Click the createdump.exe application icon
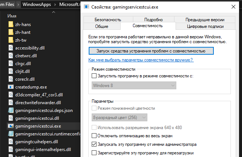The image size is (242, 157). pos(11,87)
